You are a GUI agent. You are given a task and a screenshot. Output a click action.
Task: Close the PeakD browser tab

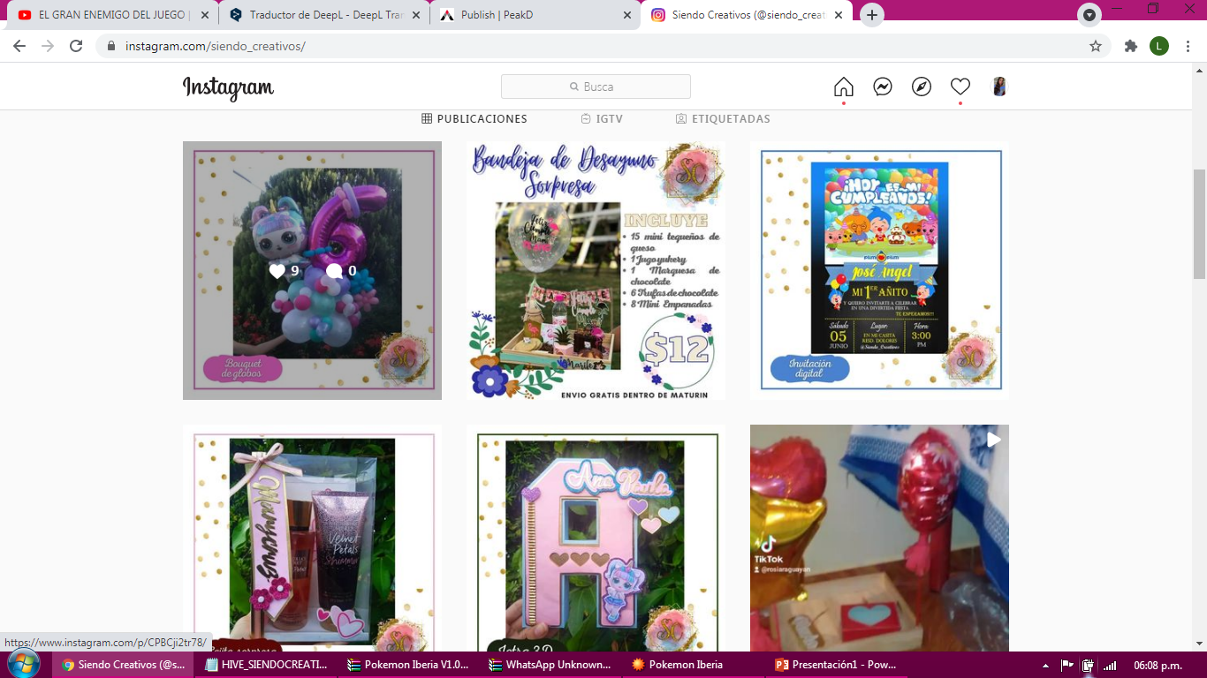pyautogui.click(x=627, y=15)
